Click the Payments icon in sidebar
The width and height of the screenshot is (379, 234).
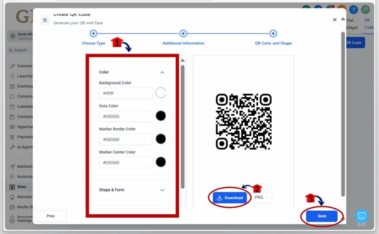pyautogui.click(x=12, y=137)
